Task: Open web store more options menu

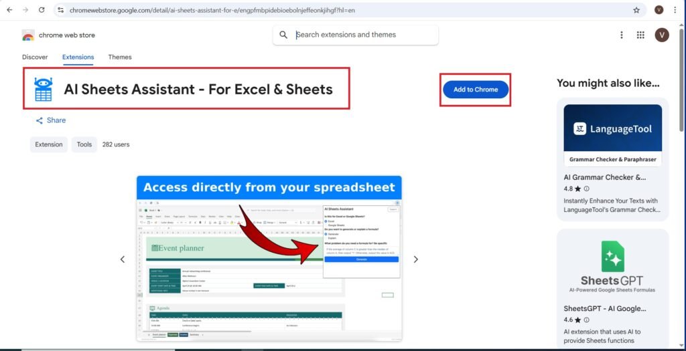Action: click(621, 35)
